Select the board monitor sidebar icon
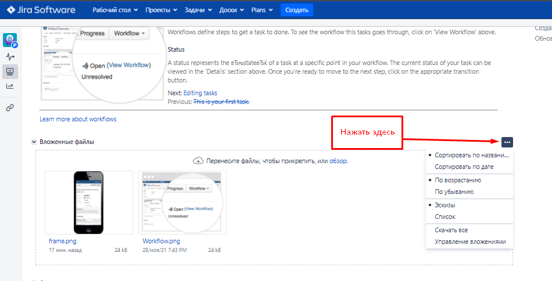Image resolution: width=552 pixels, height=281 pixels. [x=10, y=71]
